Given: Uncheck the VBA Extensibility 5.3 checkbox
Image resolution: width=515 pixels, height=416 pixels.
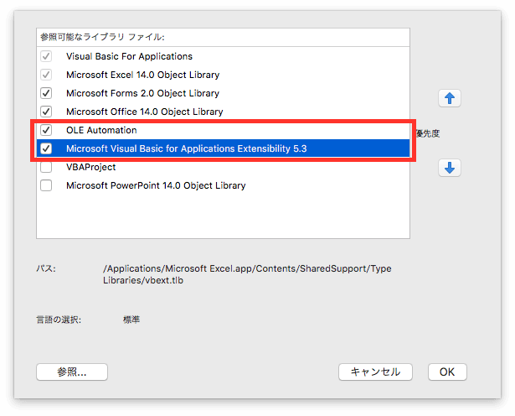Looking at the screenshot, I should (46, 148).
